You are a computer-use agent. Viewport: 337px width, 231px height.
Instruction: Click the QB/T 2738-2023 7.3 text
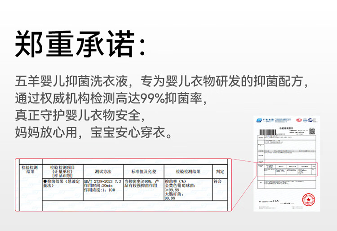(x=102, y=182)
